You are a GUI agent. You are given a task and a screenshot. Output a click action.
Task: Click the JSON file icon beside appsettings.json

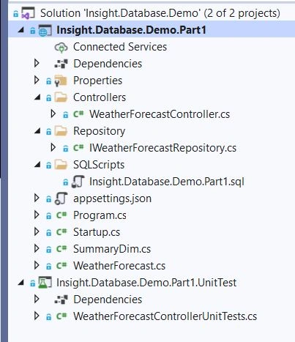click(61, 198)
